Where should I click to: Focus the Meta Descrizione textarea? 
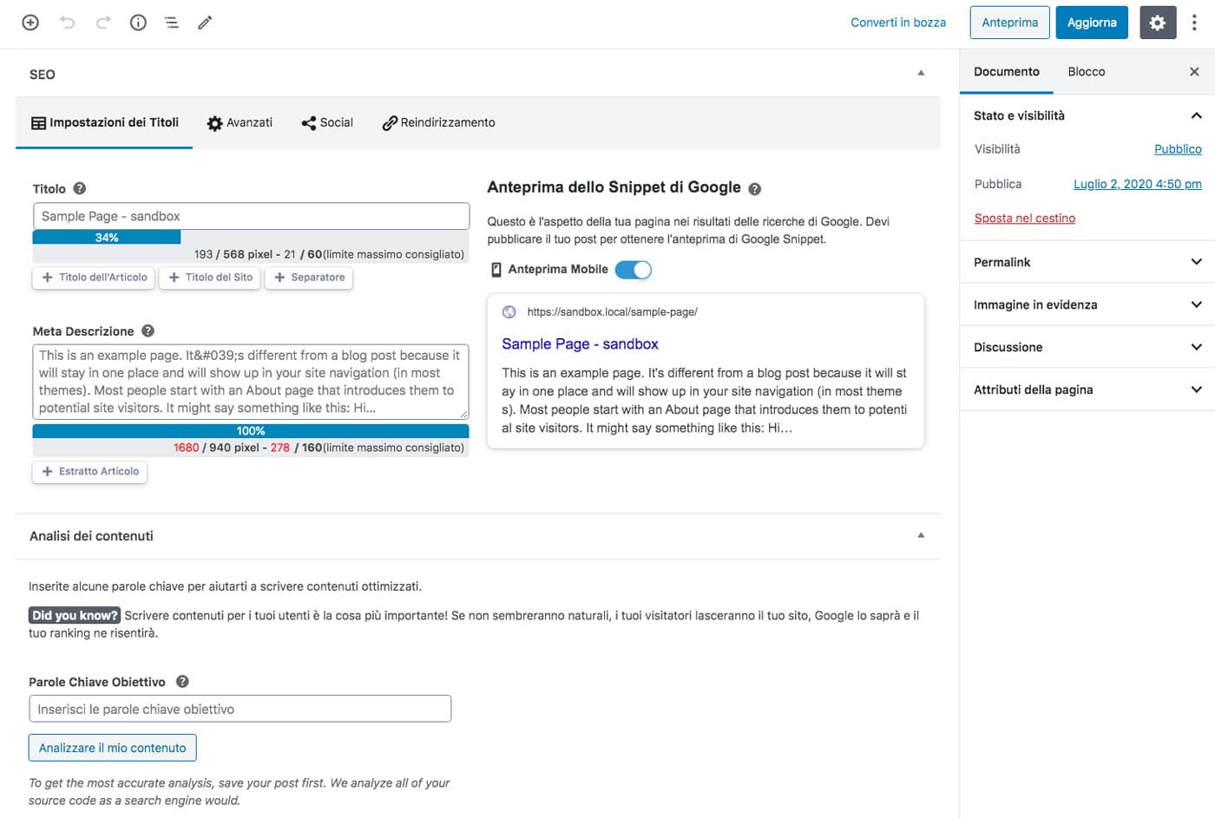[x=251, y=382]
